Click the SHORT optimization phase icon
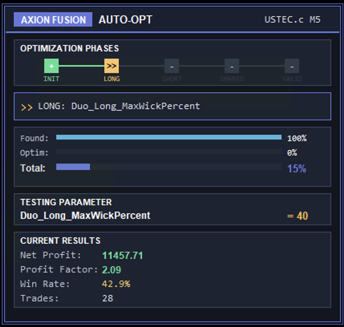Viewport: 344px width, 327px height. click(x=172, y=66)
